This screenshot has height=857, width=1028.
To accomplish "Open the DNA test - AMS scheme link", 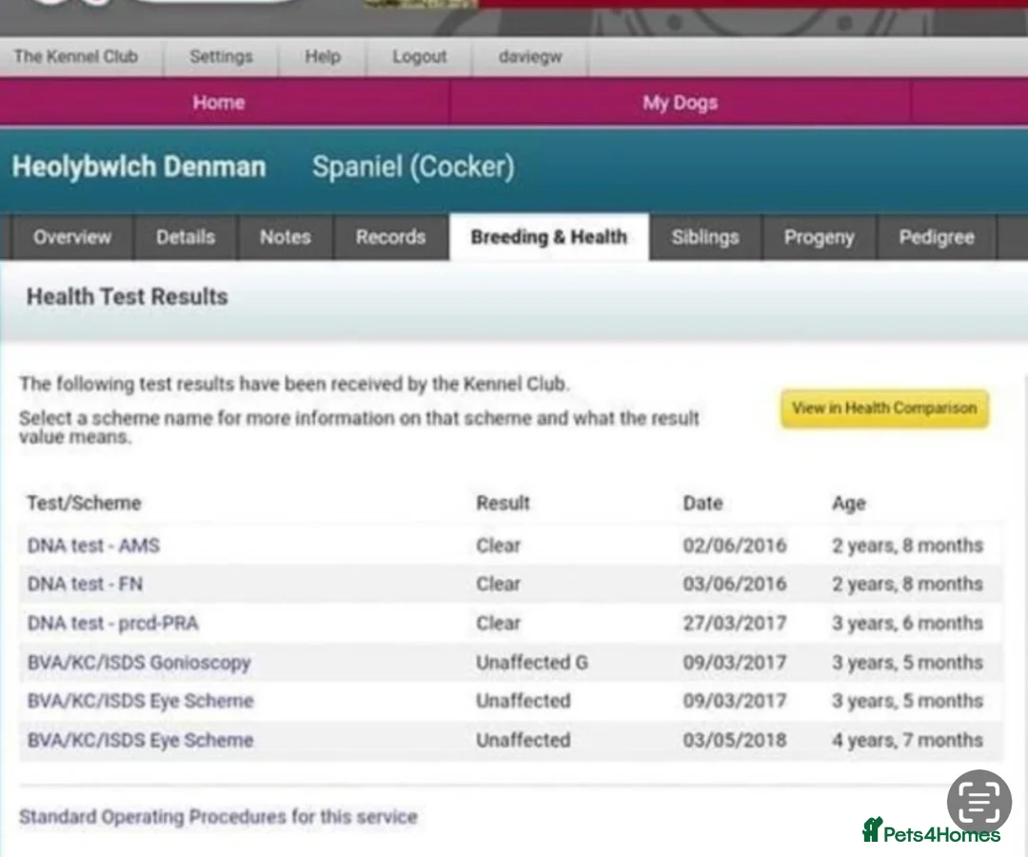I will pos(93,546).
